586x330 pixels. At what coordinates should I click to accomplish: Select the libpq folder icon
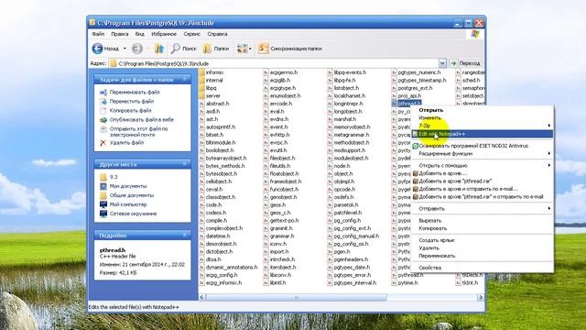point(202,88)
